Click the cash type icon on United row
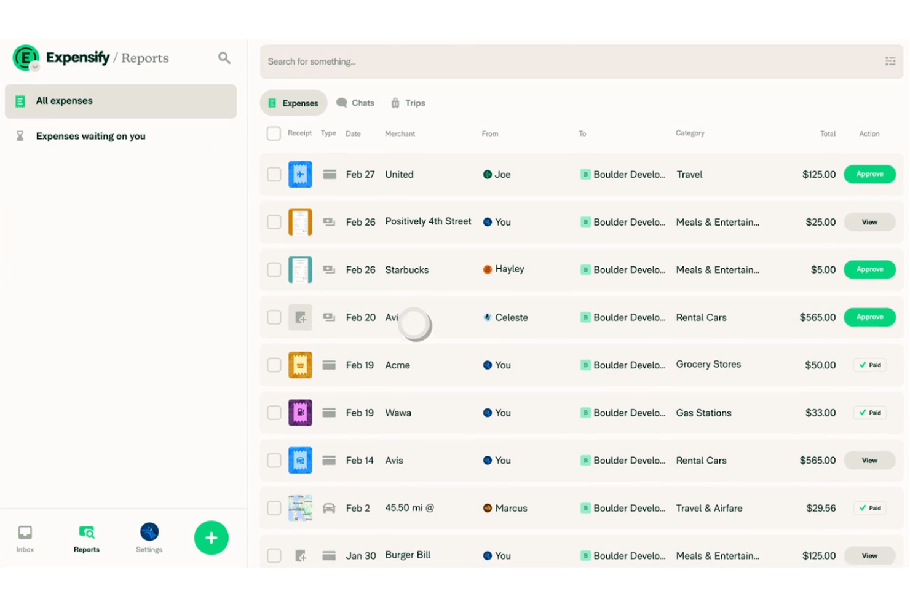 pos(329,174)
